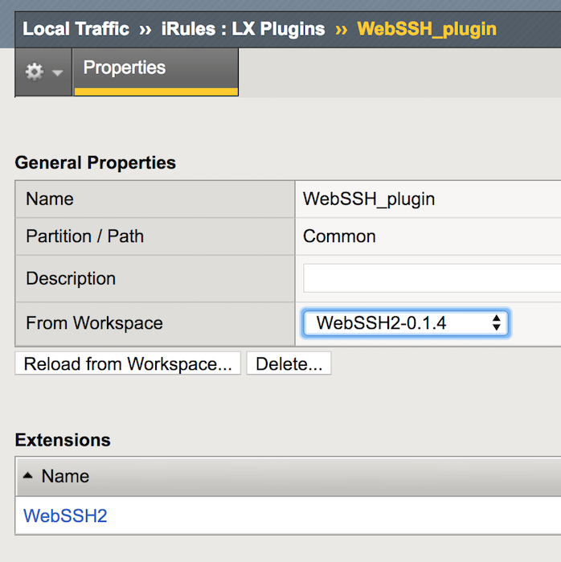Screen dimensions: 561x562
Task: Open the WebSSH2 extension link
Action: pyautogui.click(x=65, y=516)
